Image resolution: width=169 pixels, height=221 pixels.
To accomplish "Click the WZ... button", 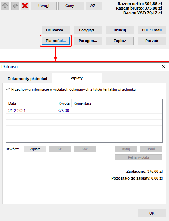I will pyautogui.click(x=94, y=6).
